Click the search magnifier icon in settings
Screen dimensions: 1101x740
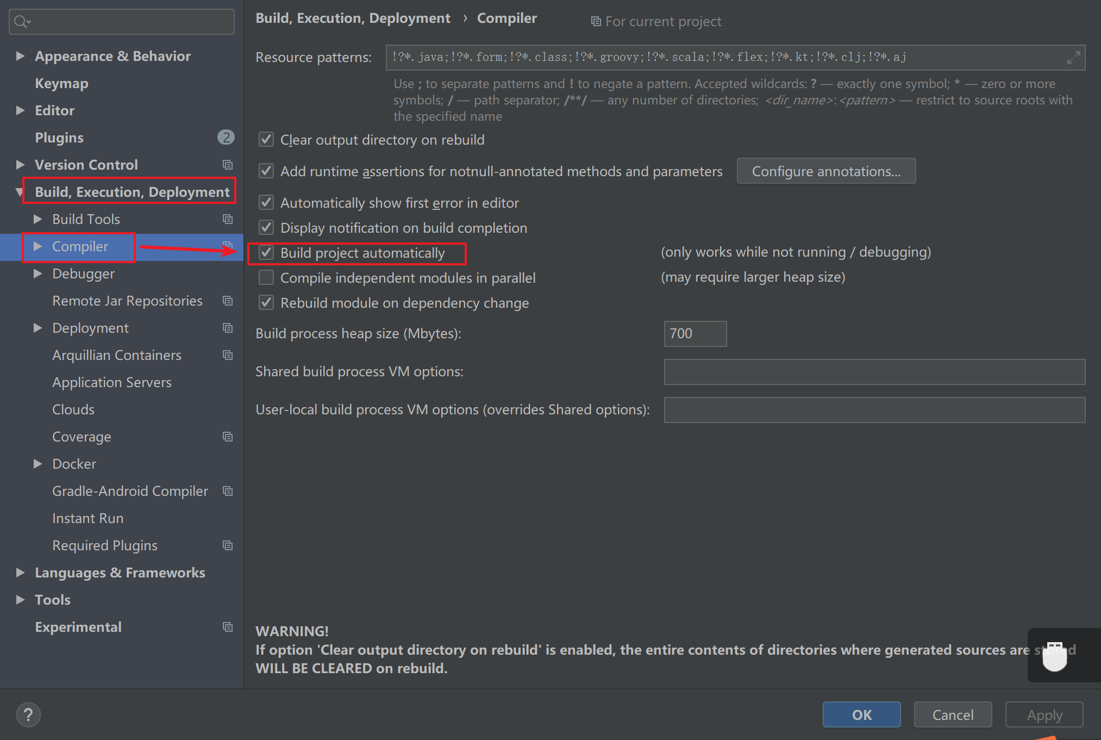coord(21,22)
